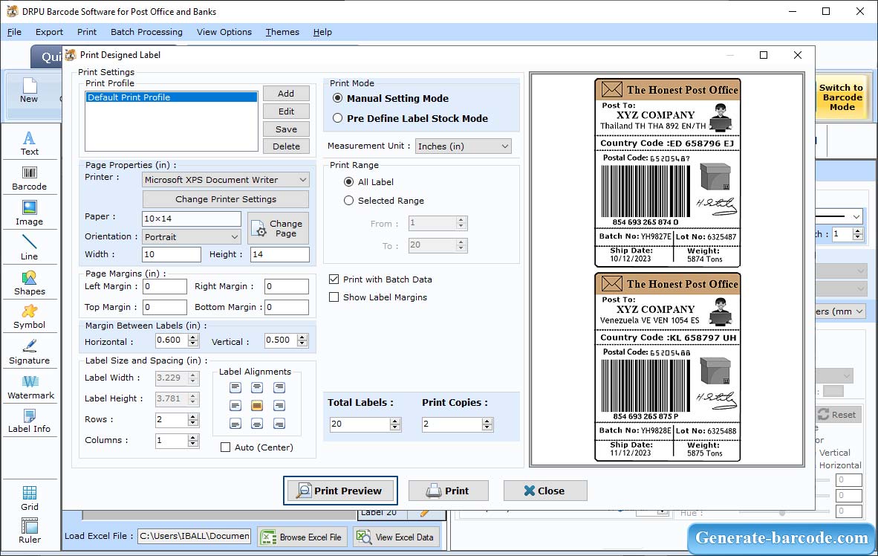Click the Load Excel File path field
Image resolution: width=878 pixels, height=556 pixels.
pyautogui.click(x=195, y=537)
